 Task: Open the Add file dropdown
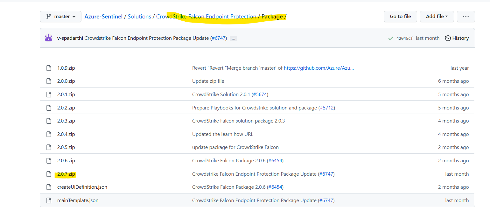pyautogui.click(x=437, y=17)
